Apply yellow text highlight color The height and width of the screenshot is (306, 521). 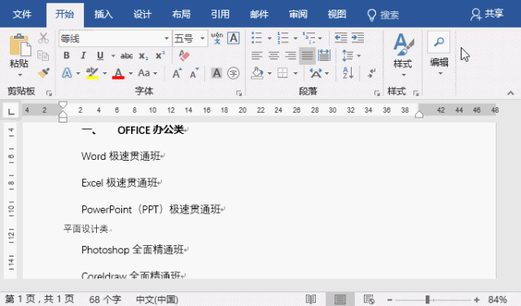(x=92, y=73)
